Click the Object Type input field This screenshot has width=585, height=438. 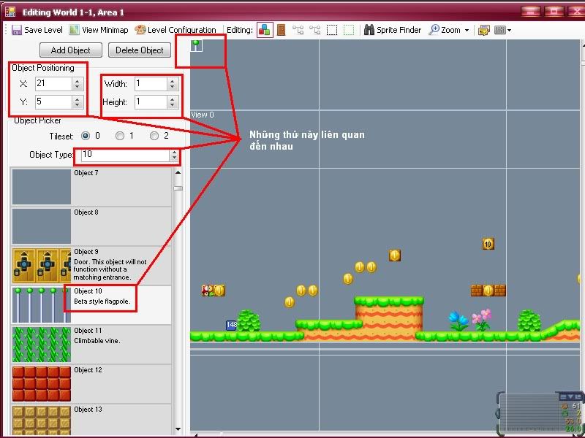(125, 155)
